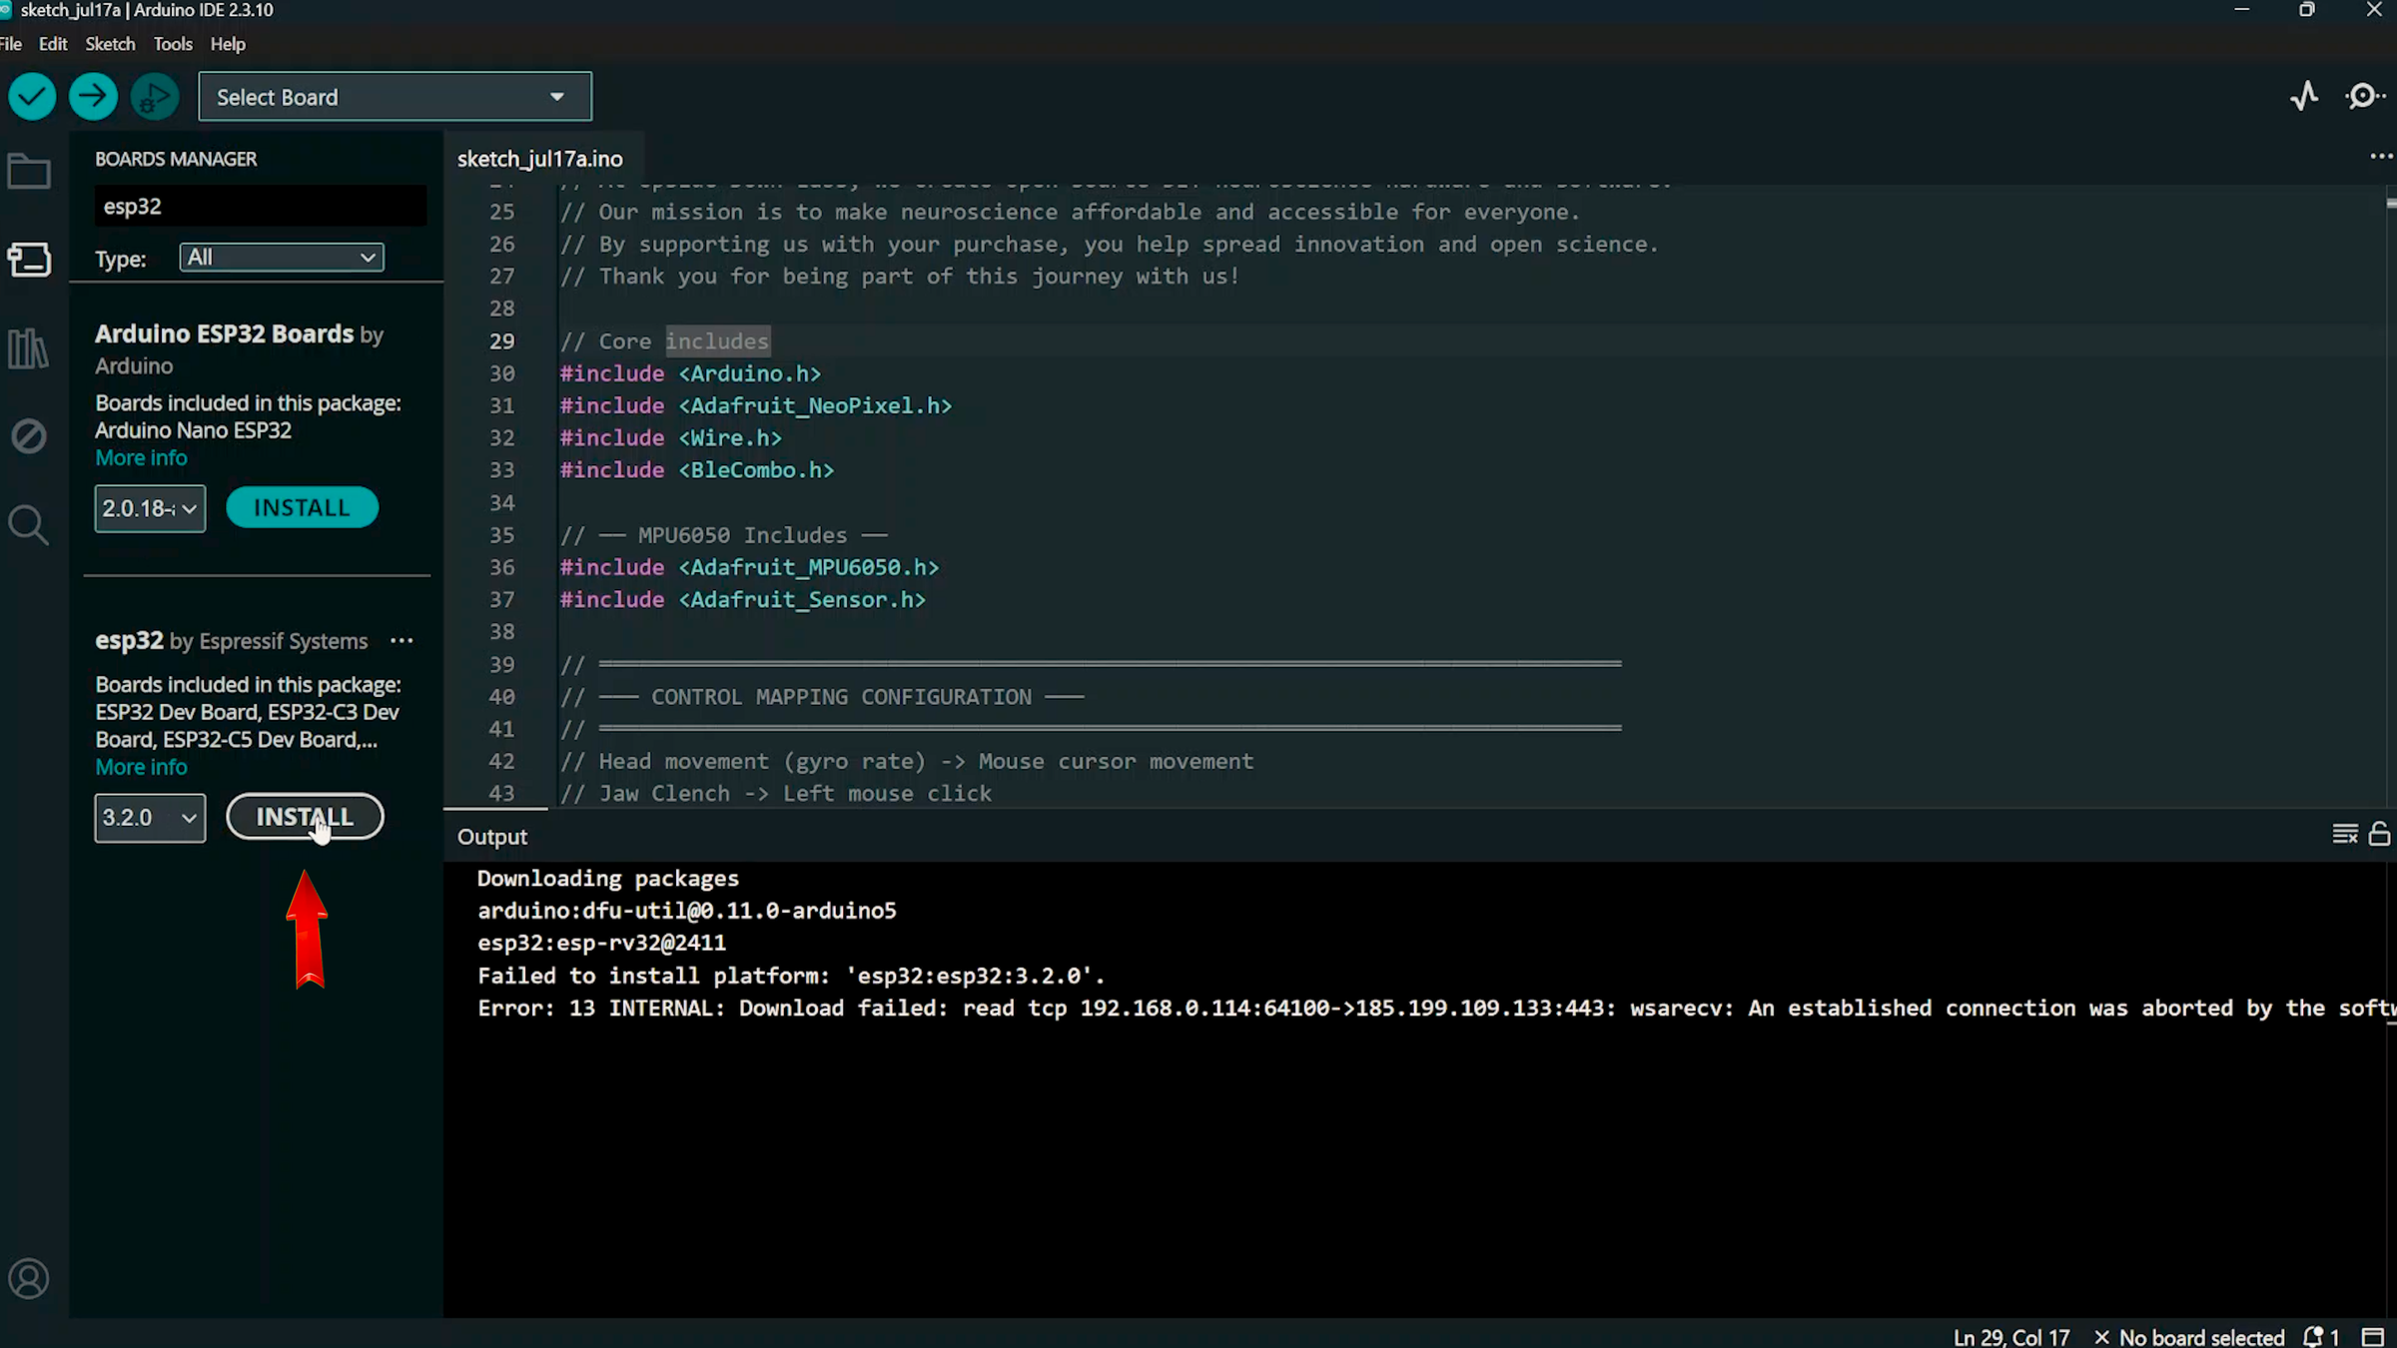Open the Serial Plotter

coord(2304,96)
